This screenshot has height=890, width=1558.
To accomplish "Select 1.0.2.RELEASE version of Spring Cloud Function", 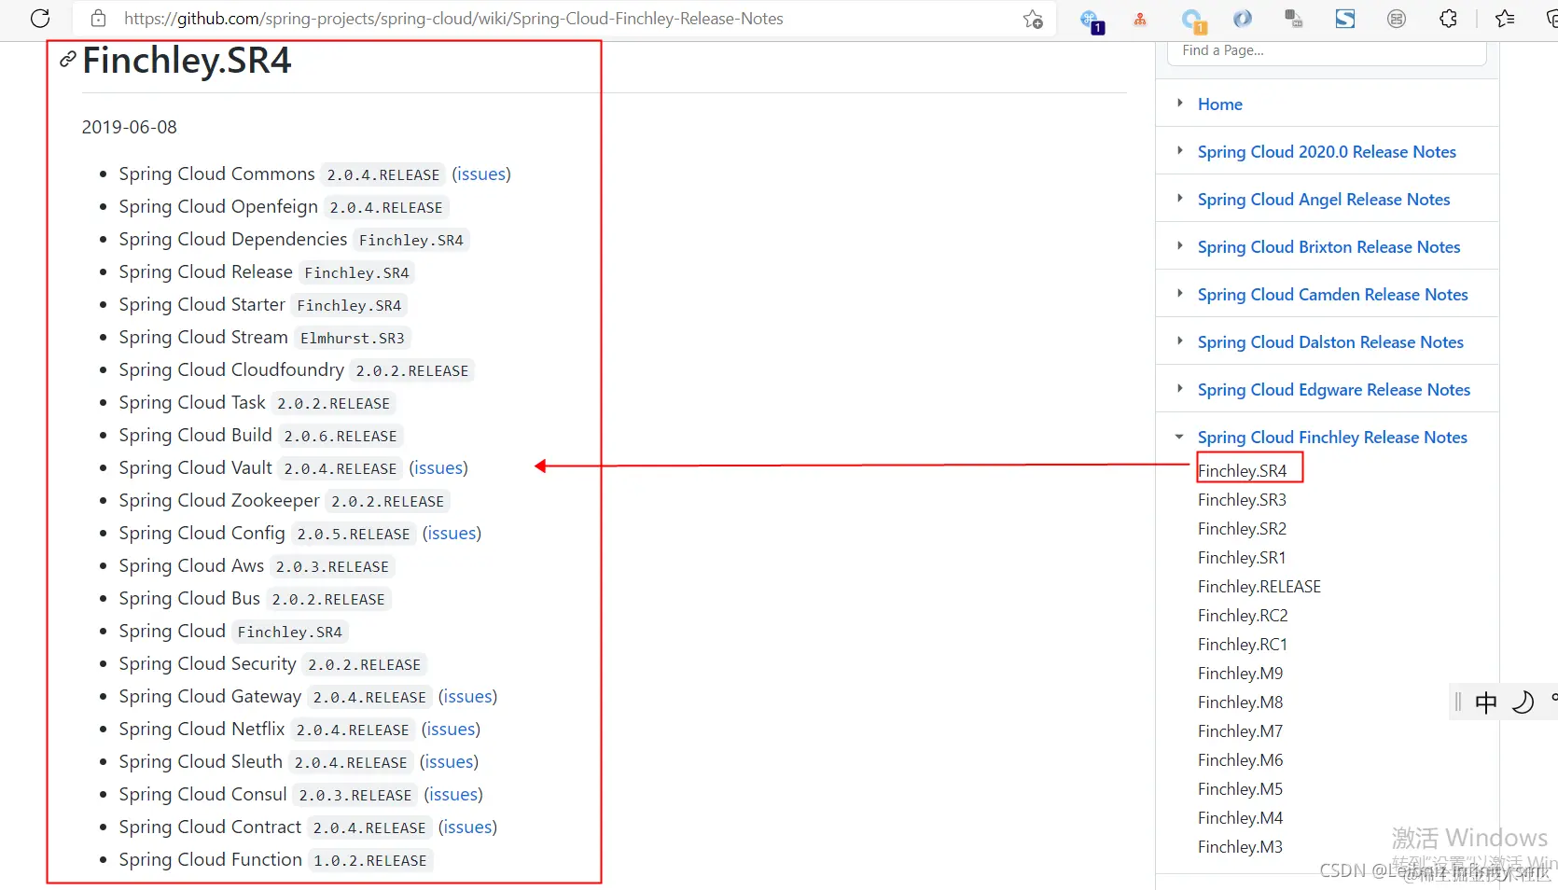I will coord(370,860).
